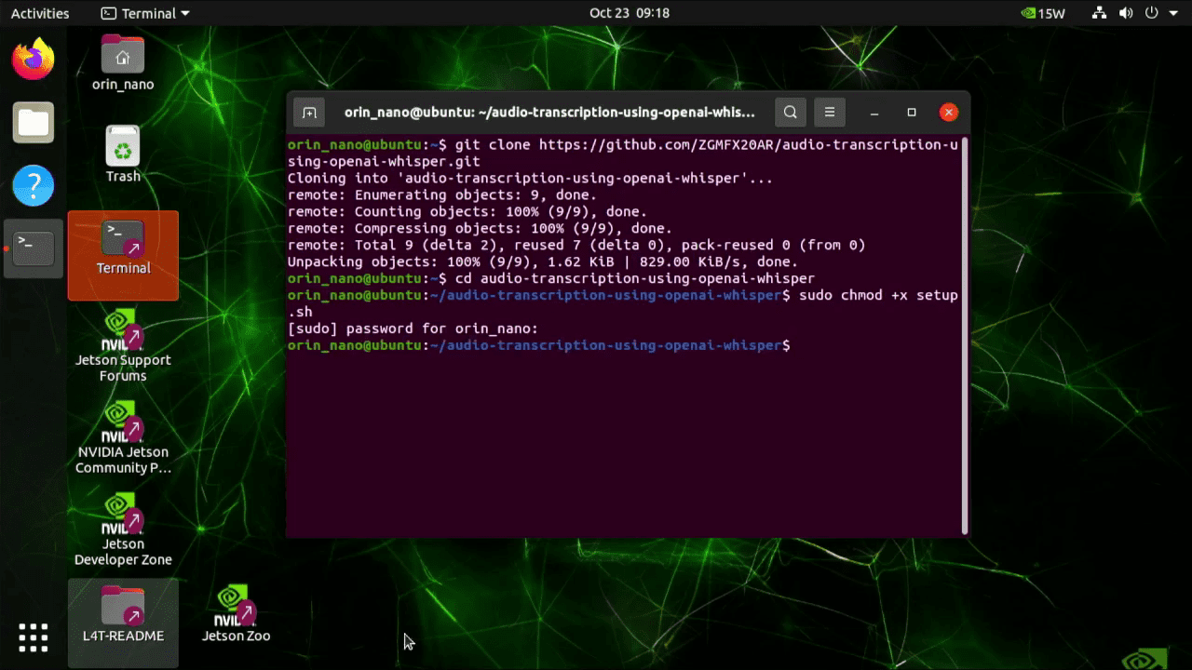This screenshot has width=1192, height=670.
Task: Select the Terminal icon in the dock
Action: tap(33, 248)
